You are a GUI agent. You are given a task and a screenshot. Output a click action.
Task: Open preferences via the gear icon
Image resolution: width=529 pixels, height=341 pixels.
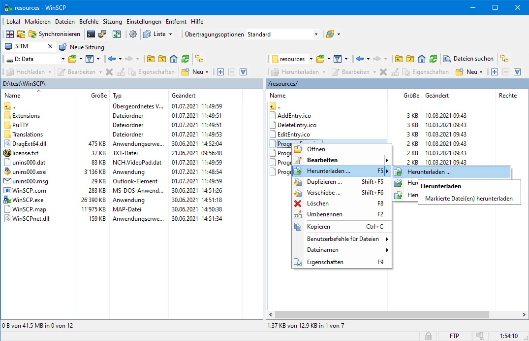click(133, 34)
